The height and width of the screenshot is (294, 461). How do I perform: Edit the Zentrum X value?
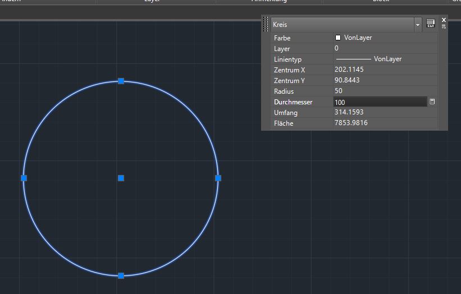385,70
